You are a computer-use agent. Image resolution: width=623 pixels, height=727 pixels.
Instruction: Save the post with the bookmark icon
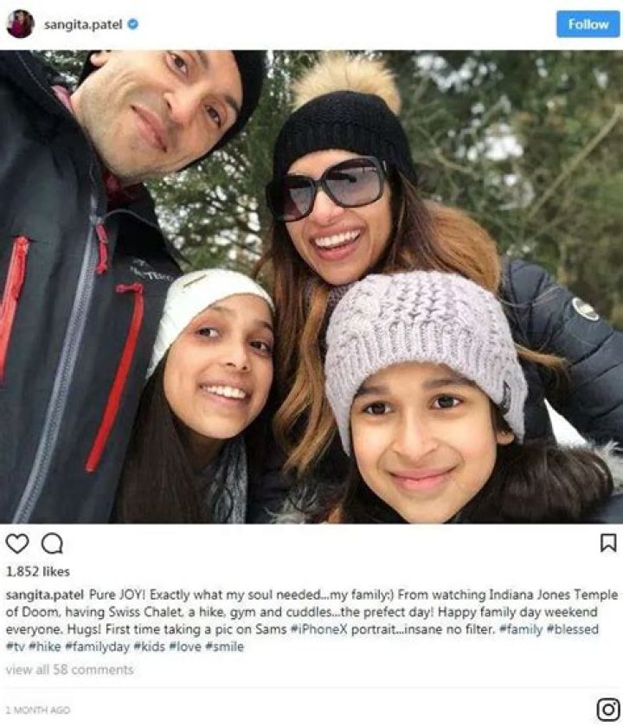click(608, 543)
